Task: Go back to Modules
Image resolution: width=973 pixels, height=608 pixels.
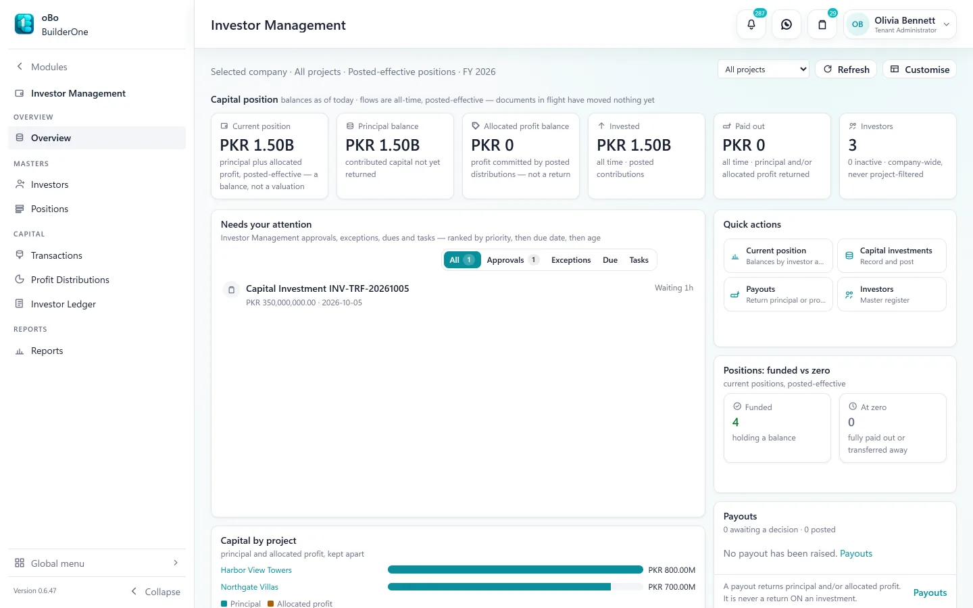Action: click(x=42, y=67)
